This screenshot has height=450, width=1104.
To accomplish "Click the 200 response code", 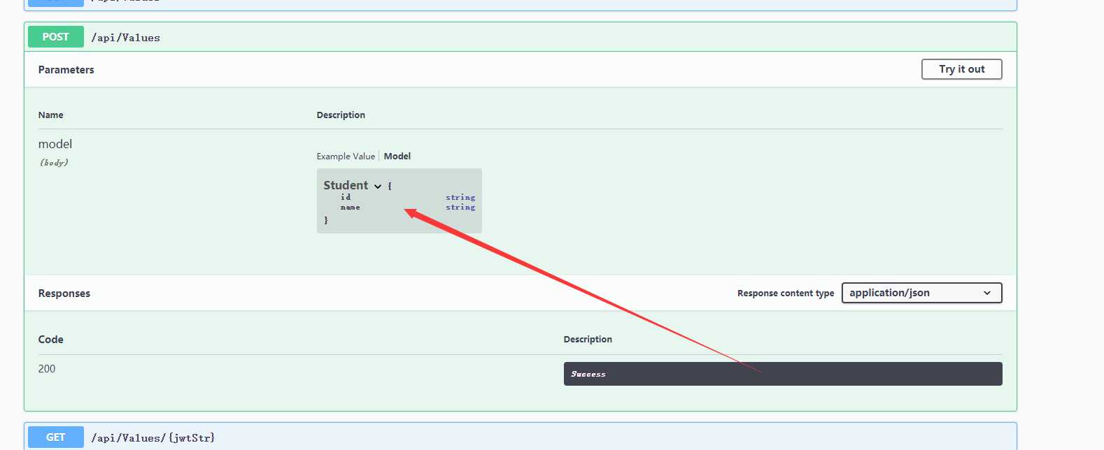I will [47, 369].
